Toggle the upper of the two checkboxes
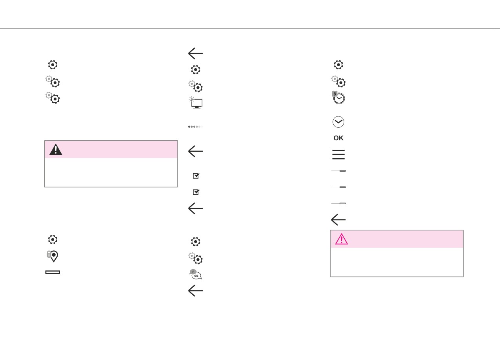The image size is (500, 337). pos(196,176)
